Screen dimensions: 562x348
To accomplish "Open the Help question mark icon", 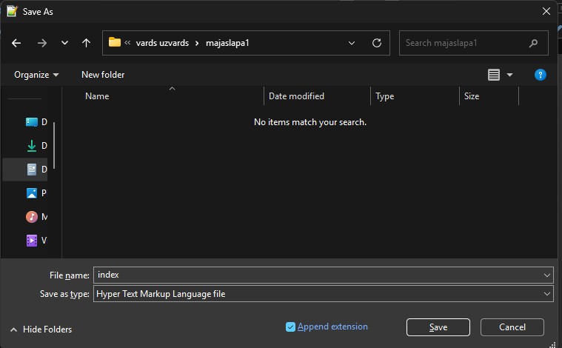I will pyautogui.click(x=541, y=75).
